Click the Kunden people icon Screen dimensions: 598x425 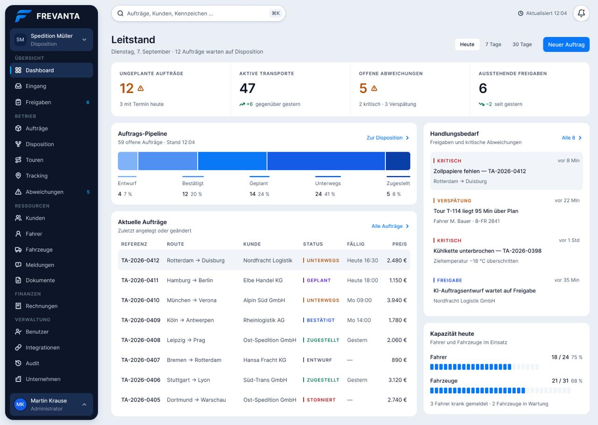18,218
